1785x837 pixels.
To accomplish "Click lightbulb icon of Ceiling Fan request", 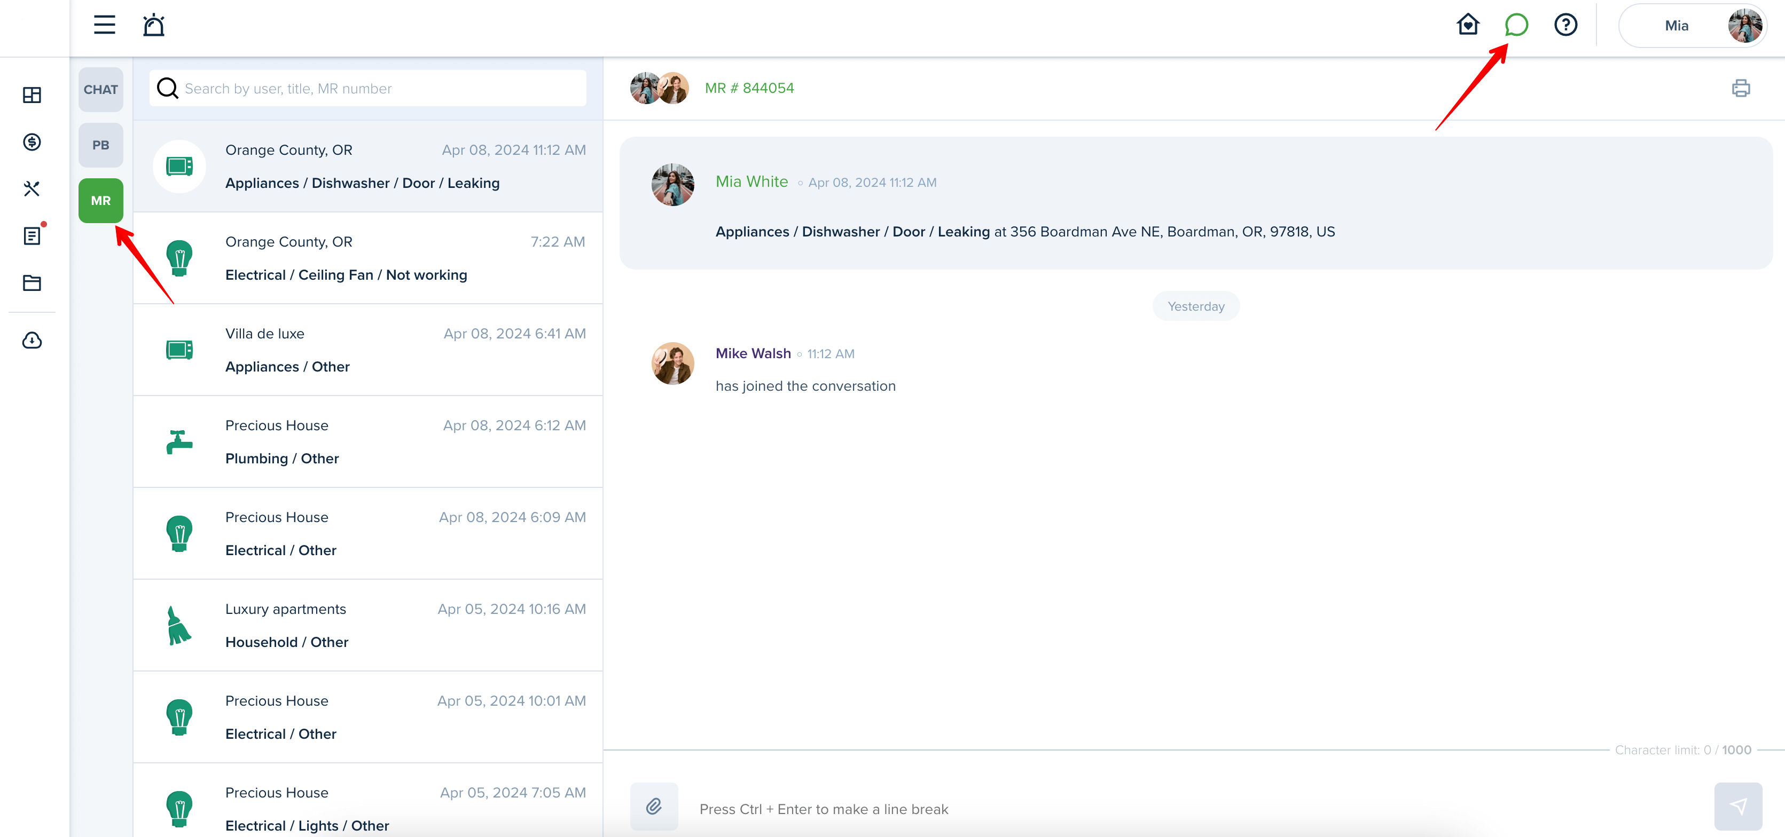I will point(179,258).
